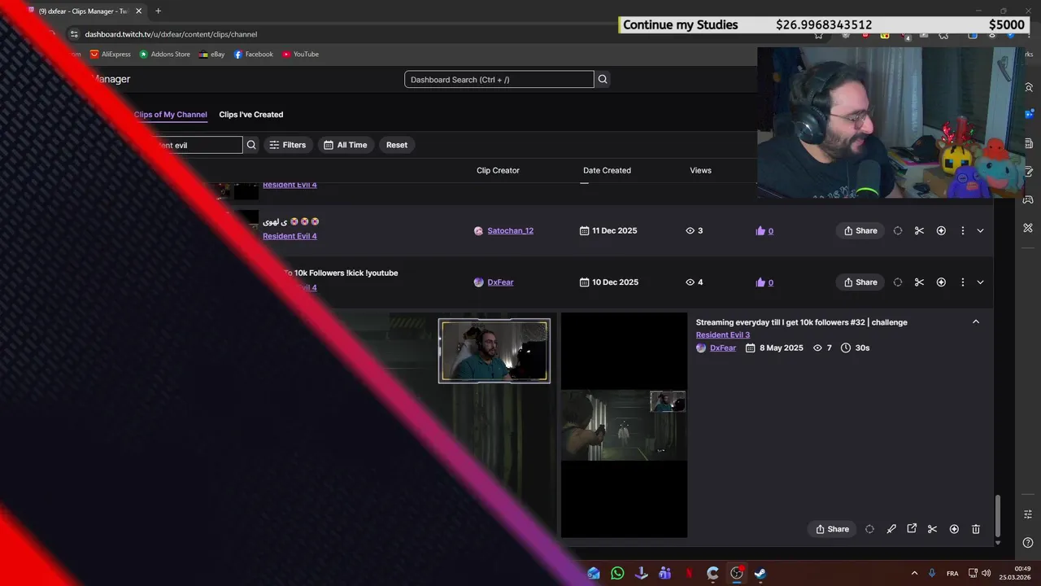The width and height of the screenshot is (1041, 586).
Task: Click the microphone tray icon
Action: [x=932, y=573]
